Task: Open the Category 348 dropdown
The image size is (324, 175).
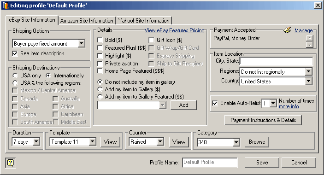Action: pos(236,142)
